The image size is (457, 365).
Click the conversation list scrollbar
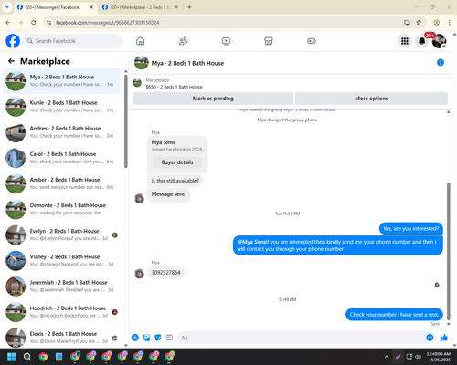coord(126,120)
